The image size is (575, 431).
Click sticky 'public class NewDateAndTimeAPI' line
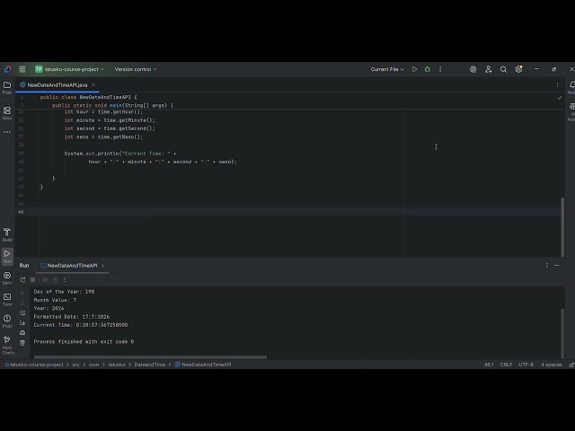(x=88, y=97)
